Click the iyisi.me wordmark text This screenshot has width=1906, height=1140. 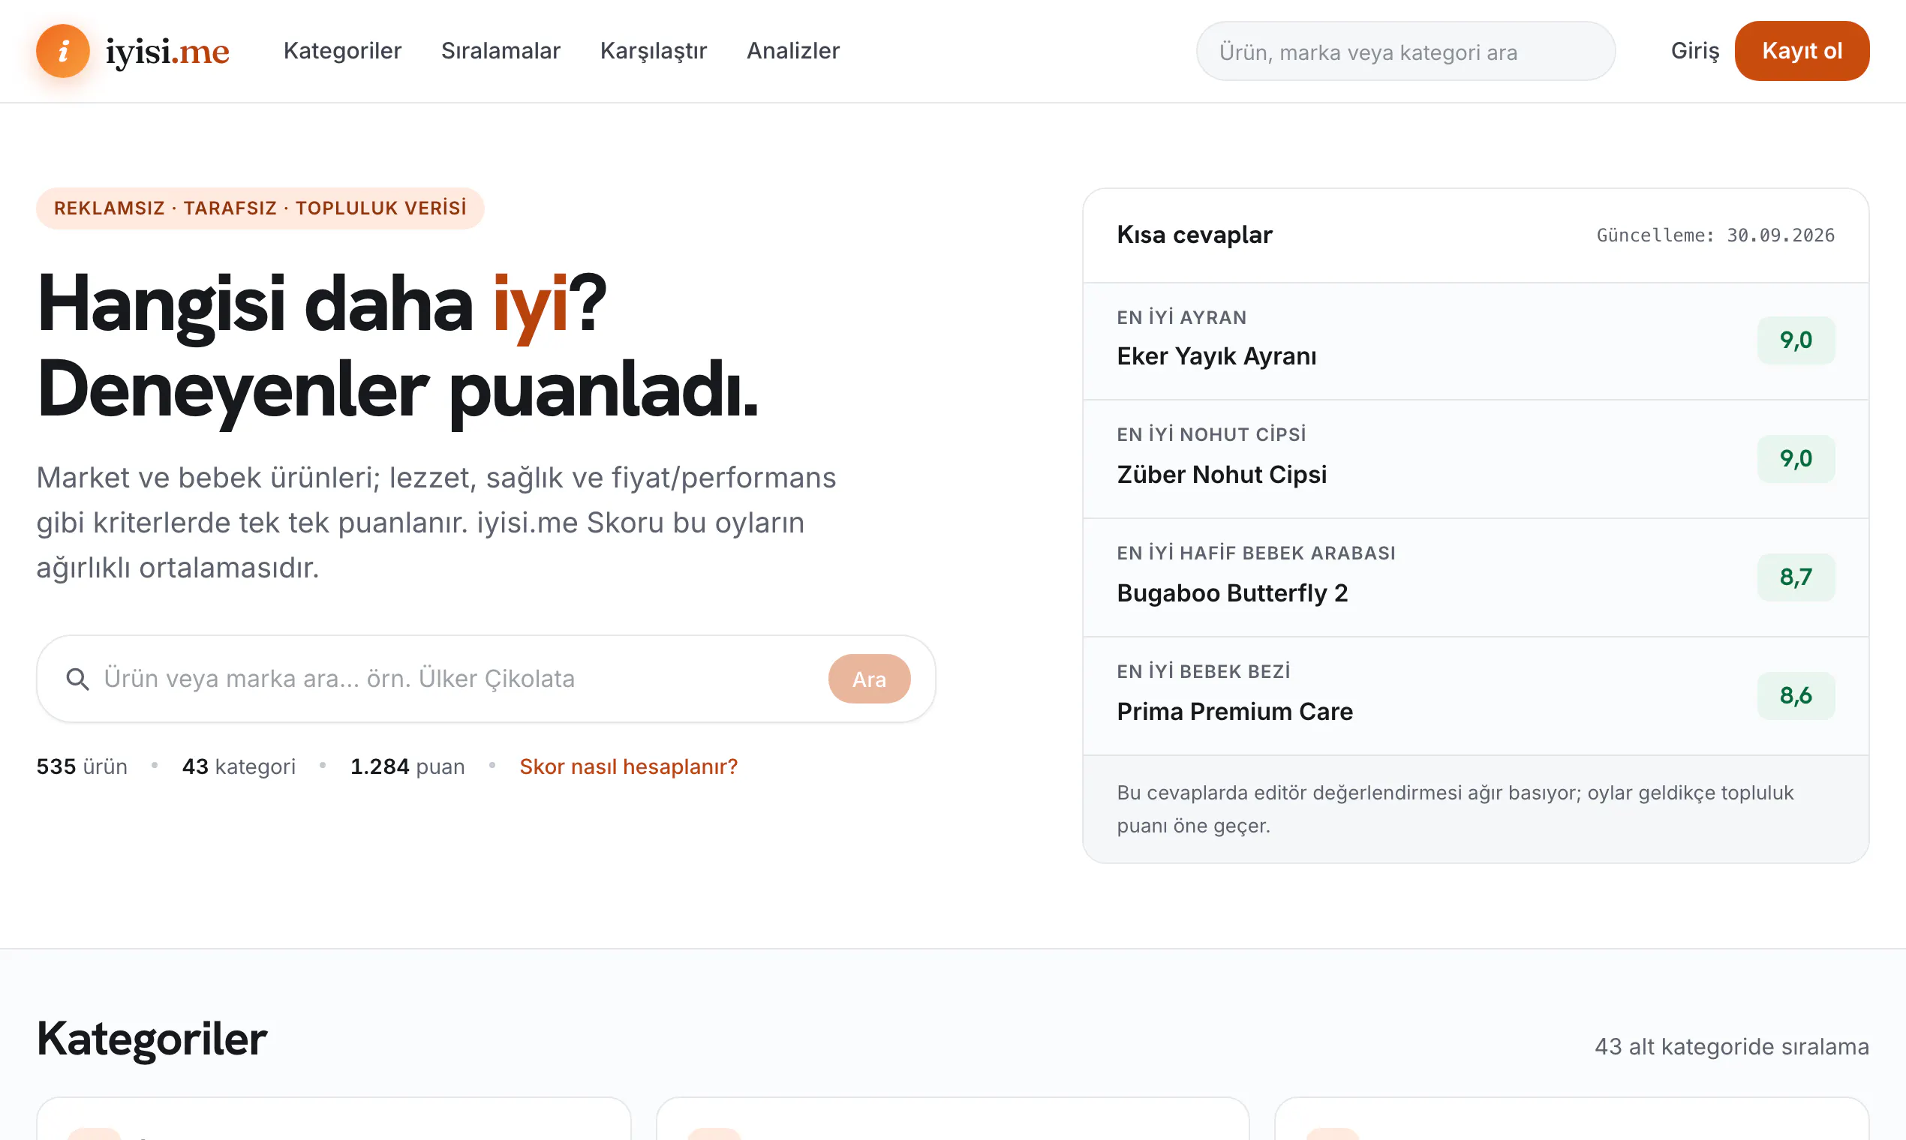coord(167,52)
